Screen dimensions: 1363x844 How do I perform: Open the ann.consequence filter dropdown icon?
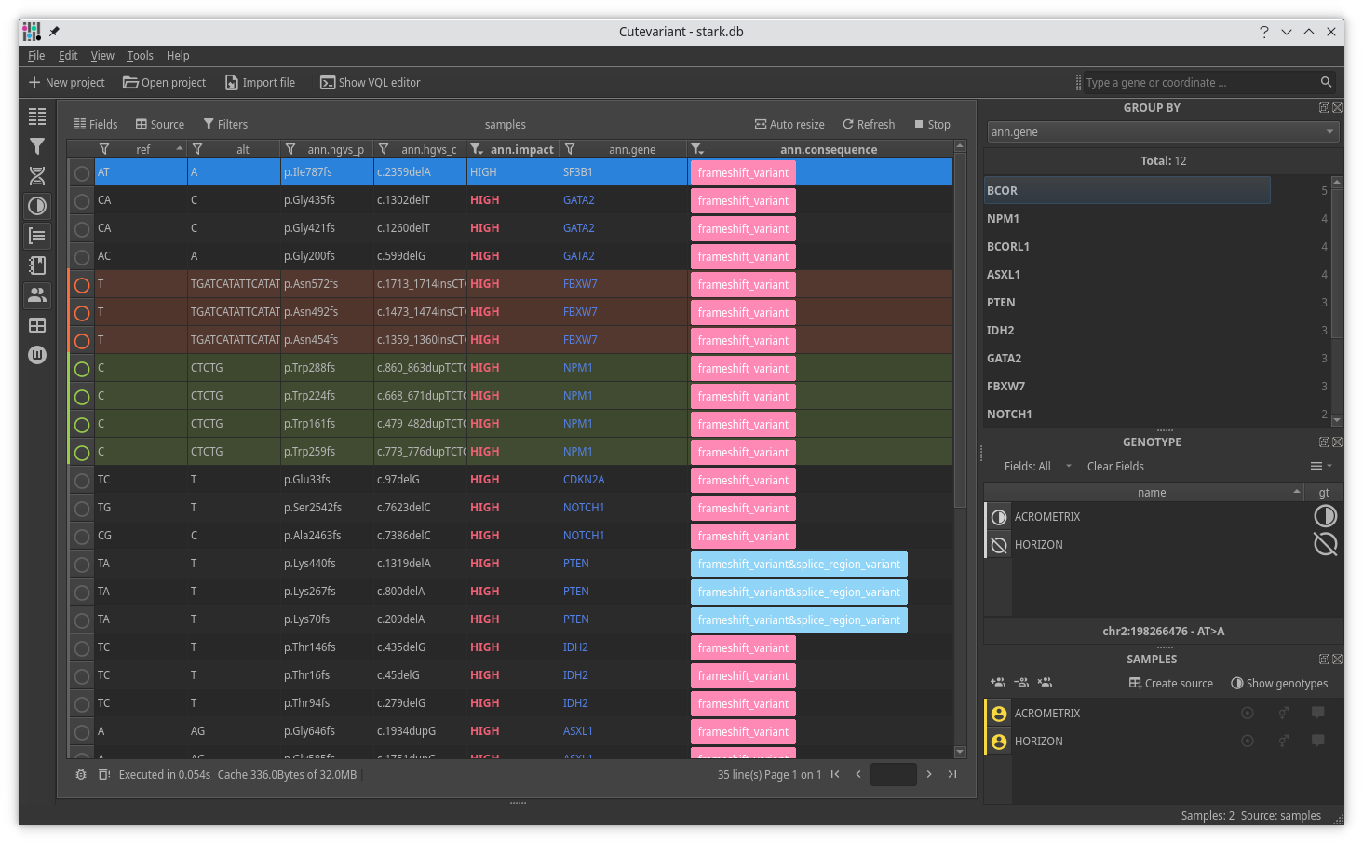pyautogui.click(x=696, y=149)
